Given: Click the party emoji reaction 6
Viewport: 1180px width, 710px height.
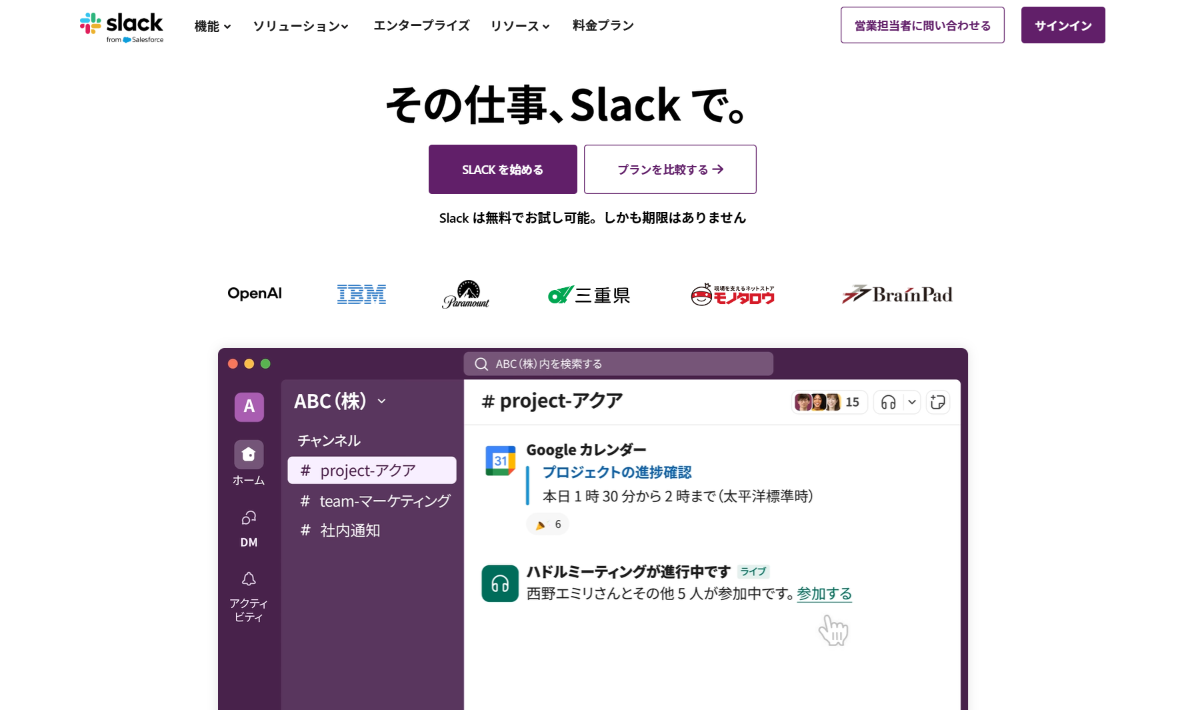Looking at the screenshot, I should 548,525.
